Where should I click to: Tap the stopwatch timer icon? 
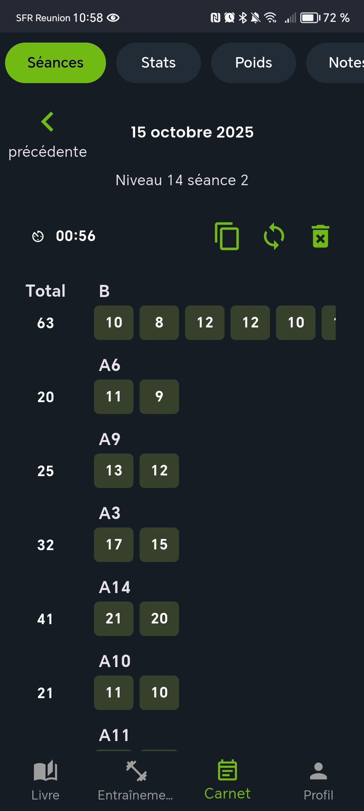[x=38, y=236]
